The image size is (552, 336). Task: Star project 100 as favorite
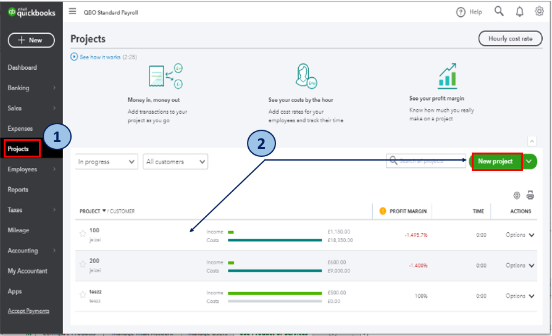coord(83,233)
